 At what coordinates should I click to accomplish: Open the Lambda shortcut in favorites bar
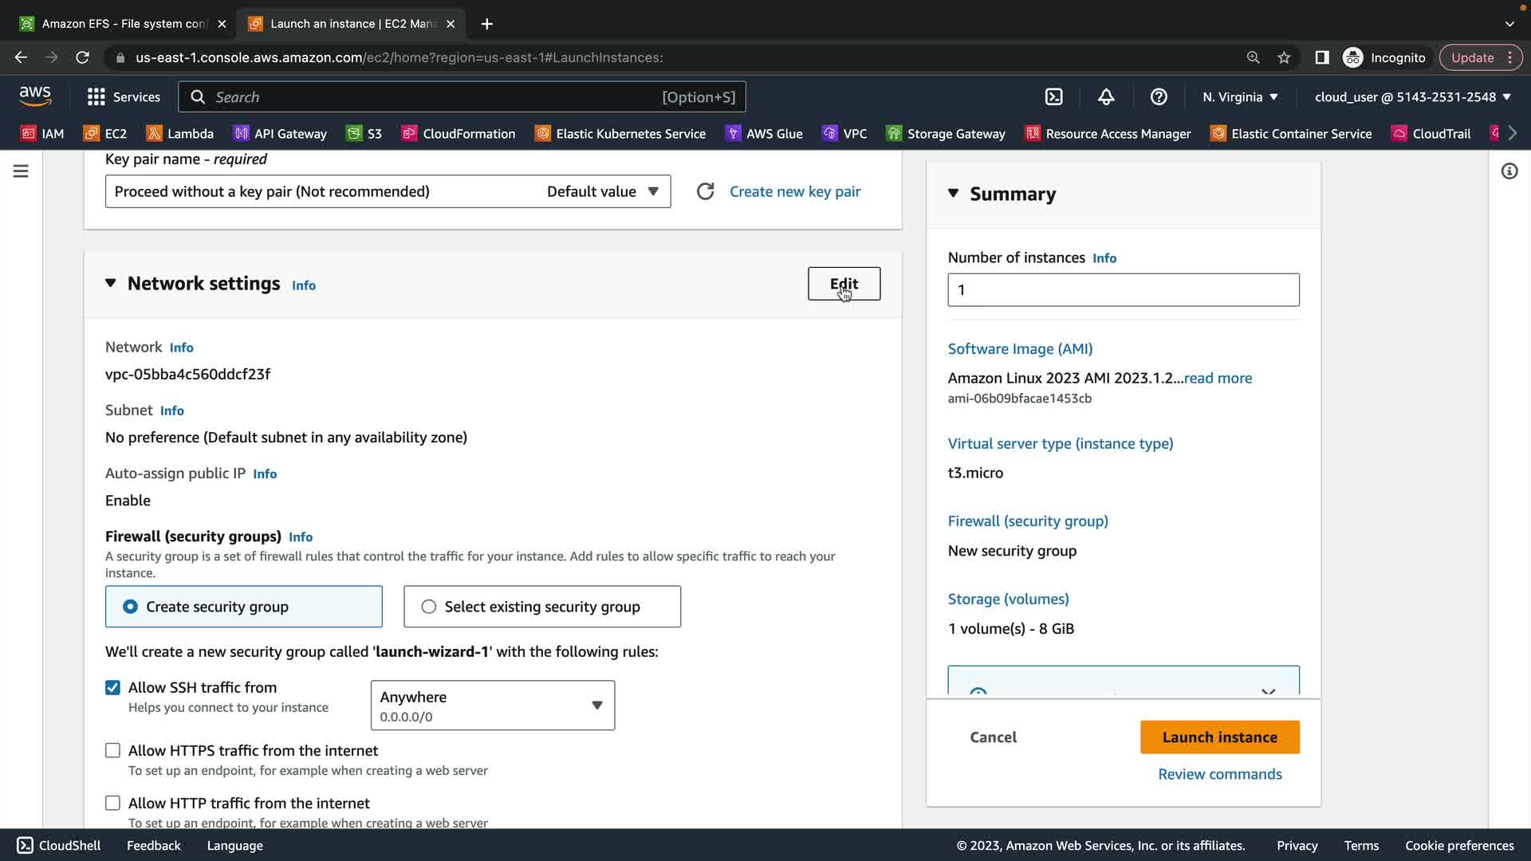click(180, 133)
